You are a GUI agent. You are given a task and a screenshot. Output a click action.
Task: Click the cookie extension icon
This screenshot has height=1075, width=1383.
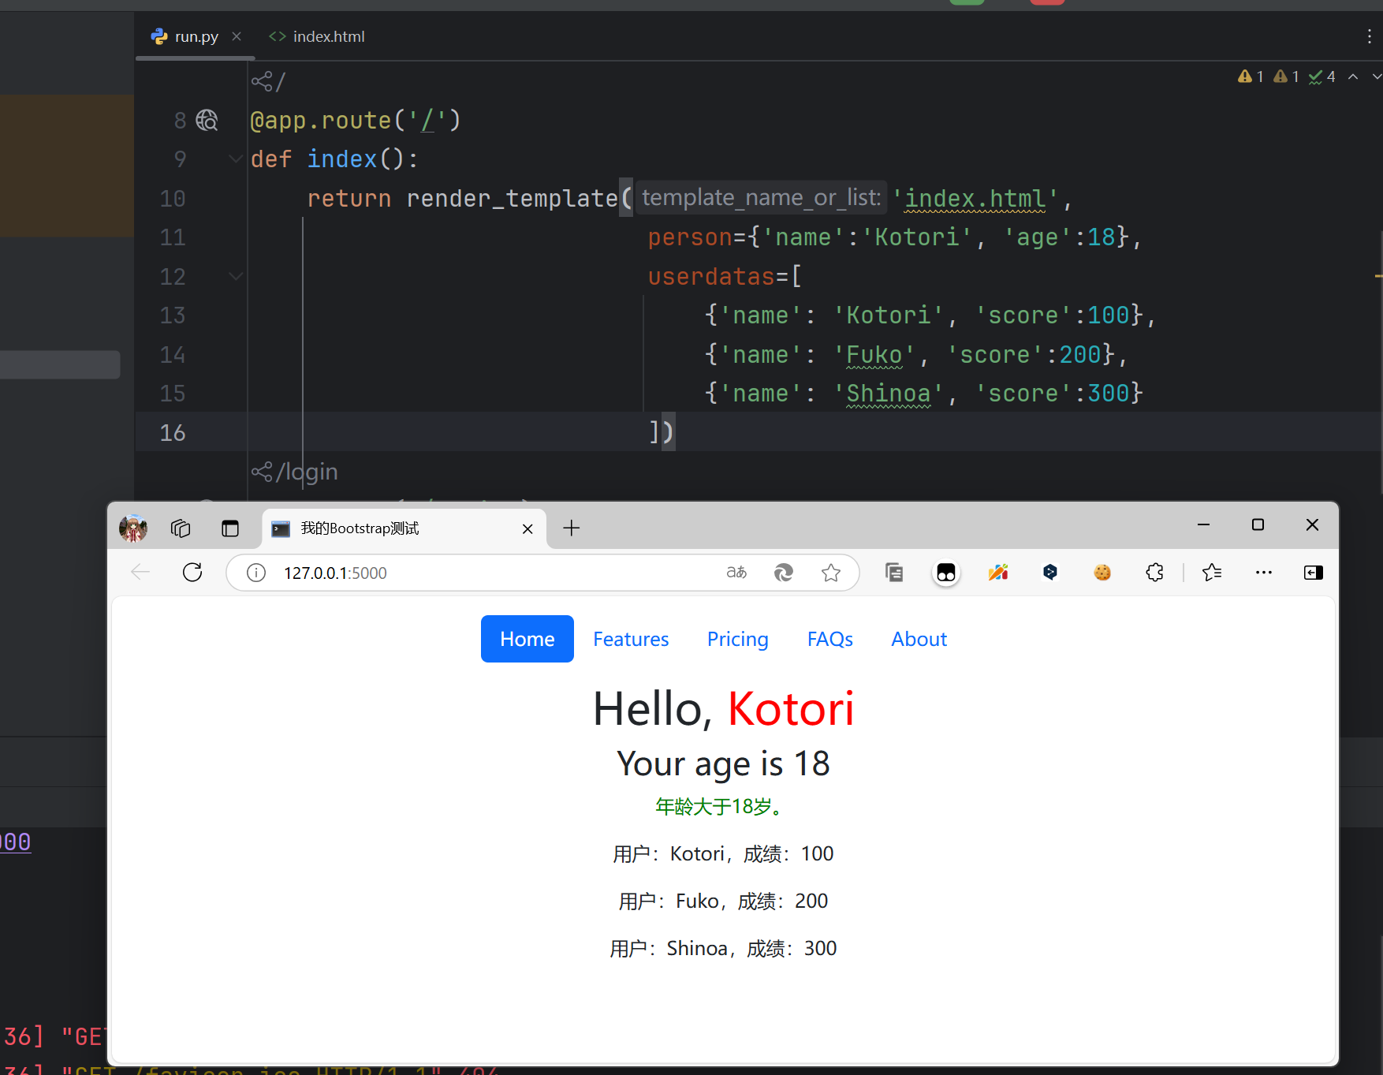click(x=1102, y=573)
